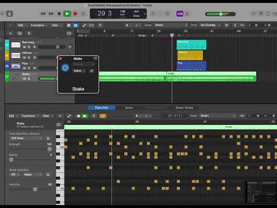Click the link icon in Skaka plugin window
This screenshot has height=208, width=277.
coord(92,71)
